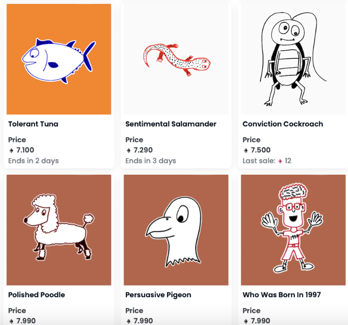Viewport: 348px width, 325px height.
Task: Open the Sentimental Salamander artwork image
Action: tap(176, 59)
